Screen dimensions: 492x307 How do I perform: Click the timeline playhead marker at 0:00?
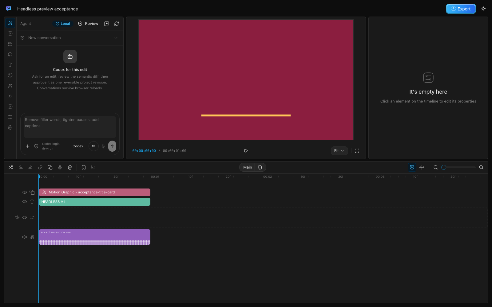[x=39, y=177]
